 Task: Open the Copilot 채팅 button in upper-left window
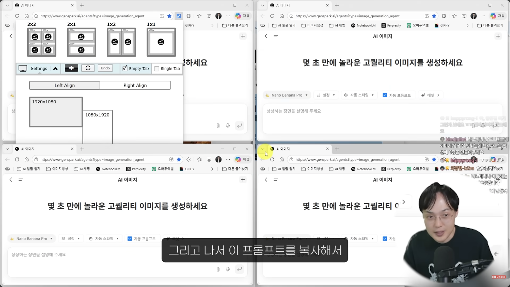[x=242, y=16]
